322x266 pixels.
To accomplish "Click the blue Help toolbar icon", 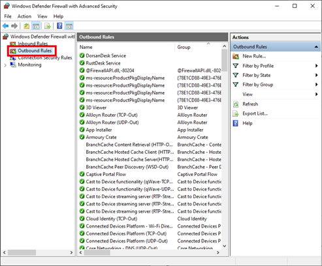I will (59, 26).
